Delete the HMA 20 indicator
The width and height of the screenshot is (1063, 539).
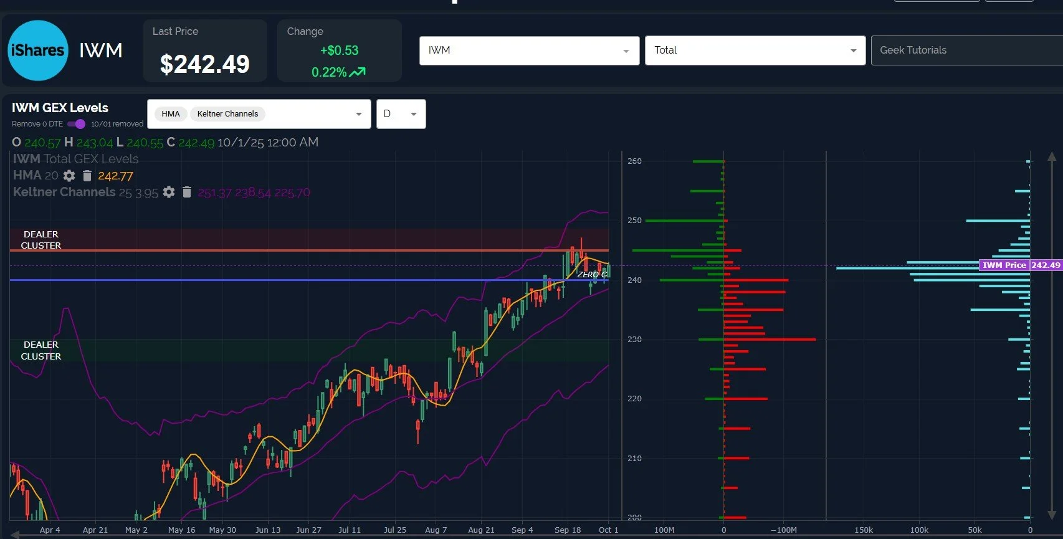point(87,176)
